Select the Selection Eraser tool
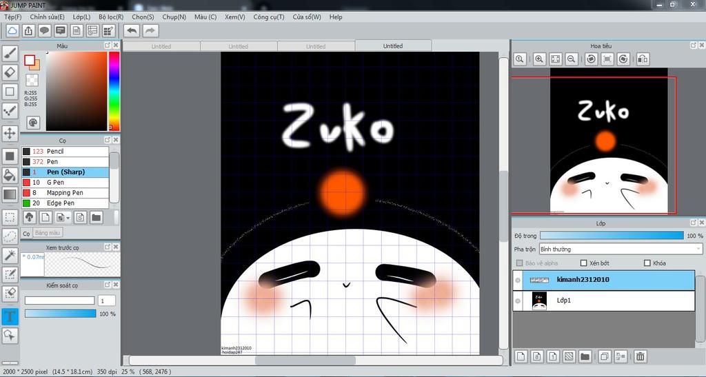 [x=10, y=294]
